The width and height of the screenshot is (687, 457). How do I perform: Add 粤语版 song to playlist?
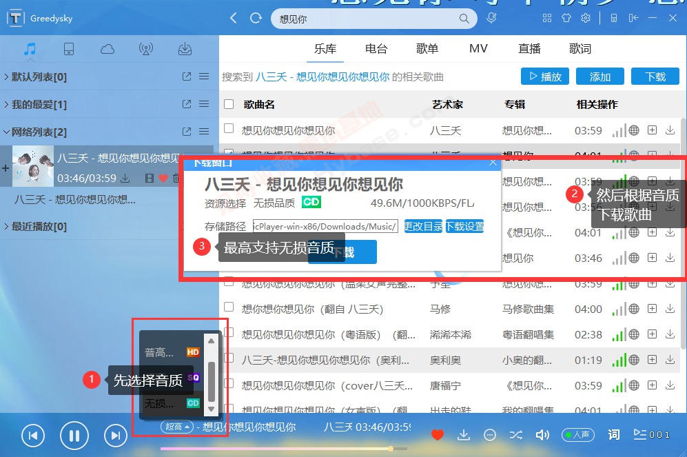pos(653,334)
